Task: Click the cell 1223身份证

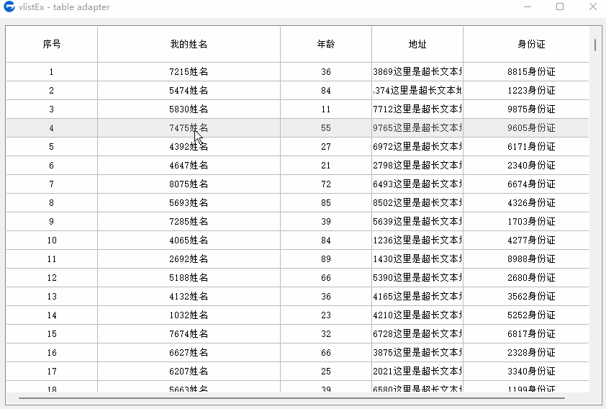Action: tap(526, 91)
